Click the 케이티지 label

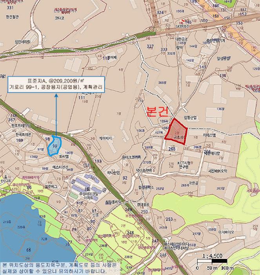click(105, 138)
